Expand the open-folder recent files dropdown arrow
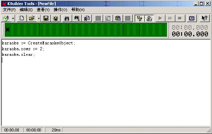The image size is (212, 134). [39, 18]
